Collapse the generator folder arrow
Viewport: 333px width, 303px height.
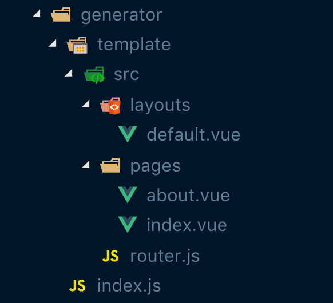(x=37, y=14)
